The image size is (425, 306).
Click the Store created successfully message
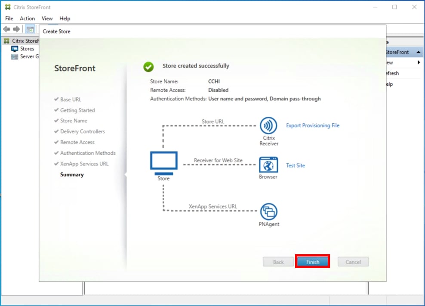tap(196, 66)
